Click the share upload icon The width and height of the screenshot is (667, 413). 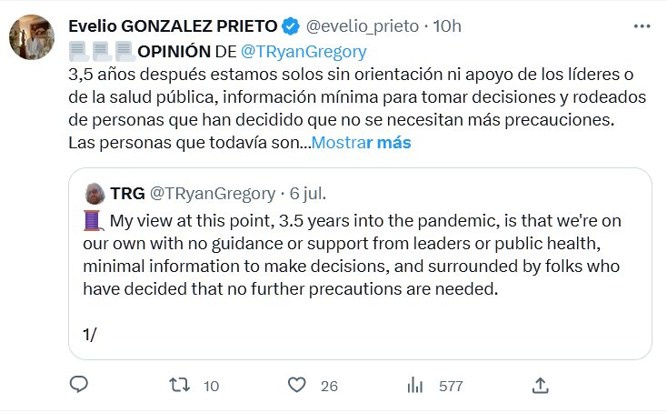pyautogui.click(x=540, y=386)
